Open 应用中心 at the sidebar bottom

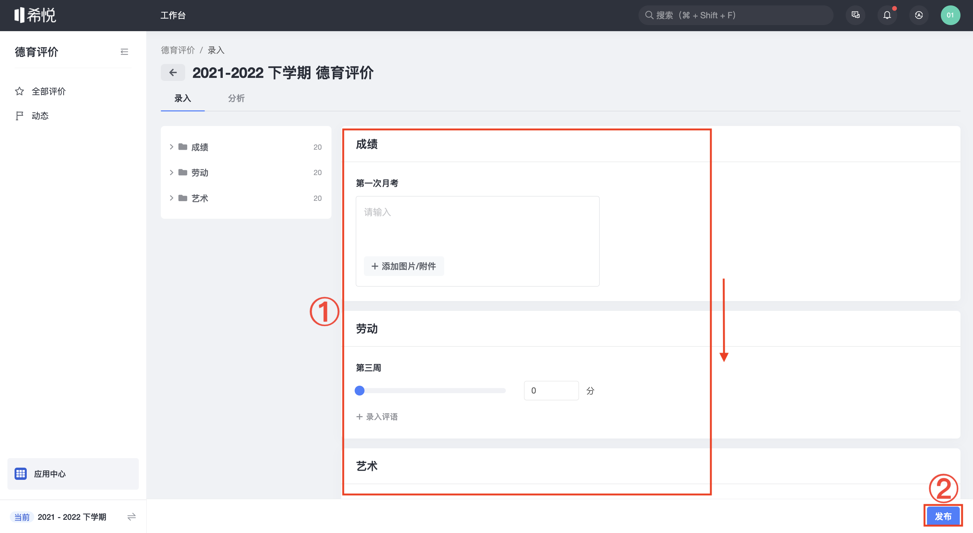pos(73,474)
